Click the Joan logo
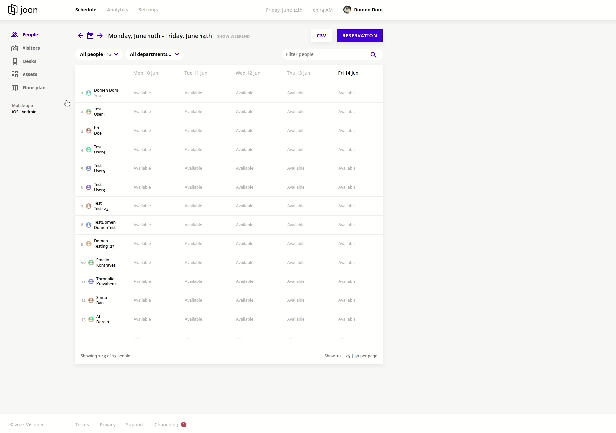This screenshot has height=433, width=616. point(23,10)
